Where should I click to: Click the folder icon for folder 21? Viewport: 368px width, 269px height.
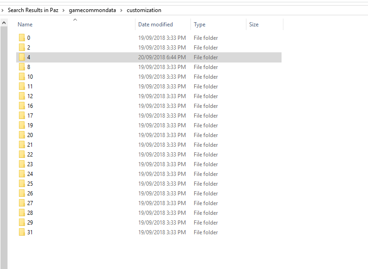(22, 145)
